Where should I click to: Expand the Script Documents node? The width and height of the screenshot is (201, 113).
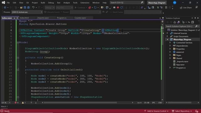pos(167,36)
